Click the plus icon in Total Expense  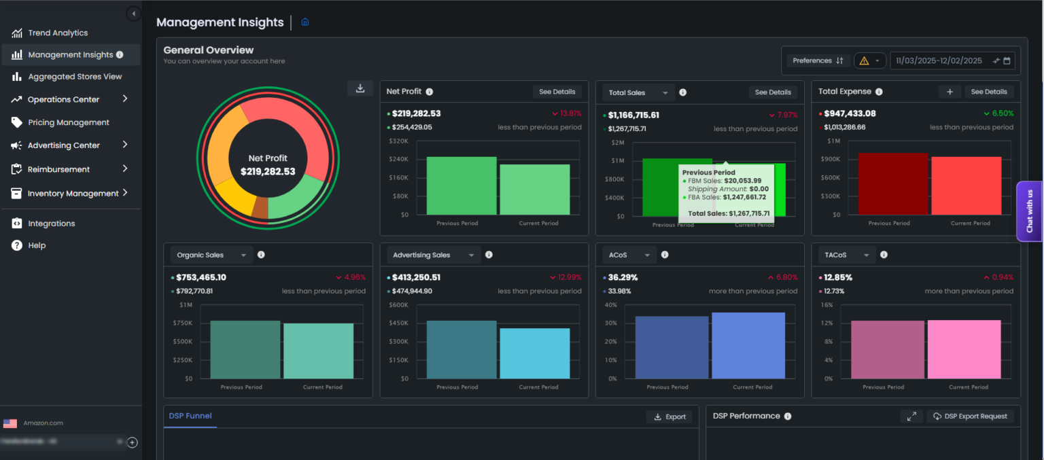(950, 92)
